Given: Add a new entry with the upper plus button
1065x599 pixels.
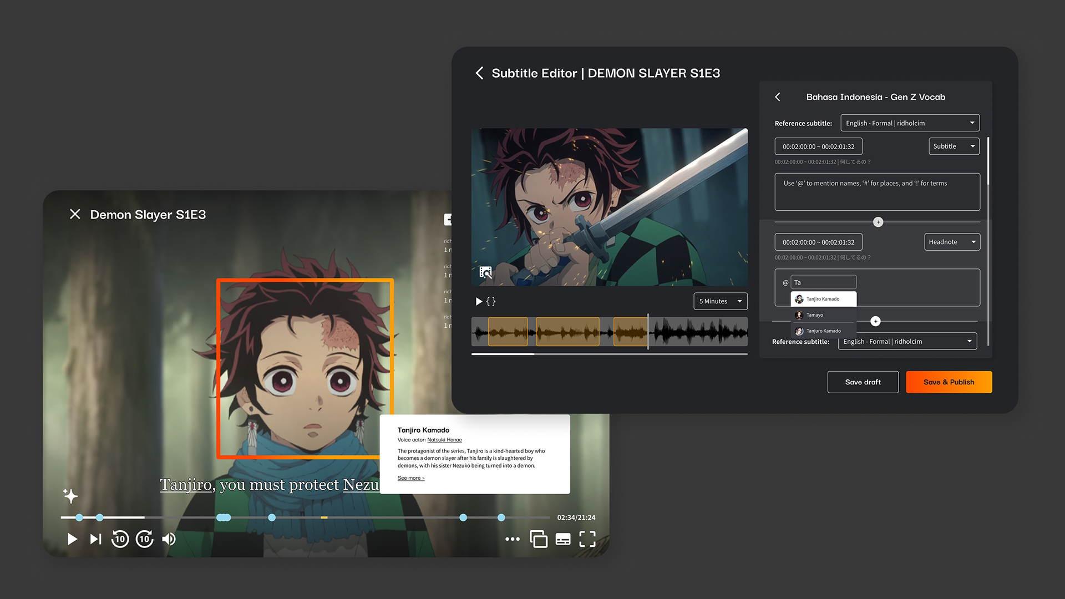Looking at the screenshot, I should (x=878, y=222).
